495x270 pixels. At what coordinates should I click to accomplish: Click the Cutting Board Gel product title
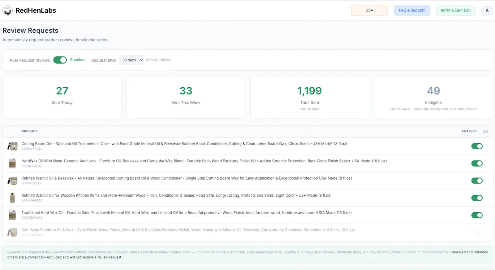[184, 144]
